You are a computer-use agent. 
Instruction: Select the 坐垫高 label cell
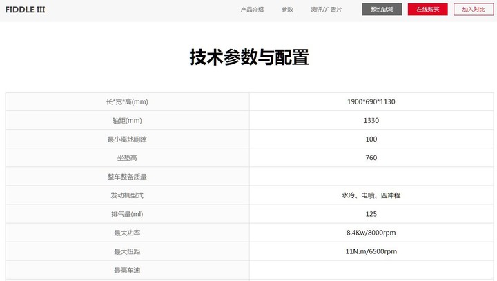[x=127, y=158]
